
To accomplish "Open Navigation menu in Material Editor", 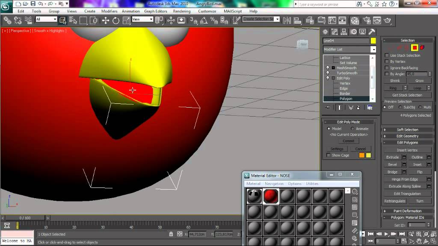I will pos(274,184).
